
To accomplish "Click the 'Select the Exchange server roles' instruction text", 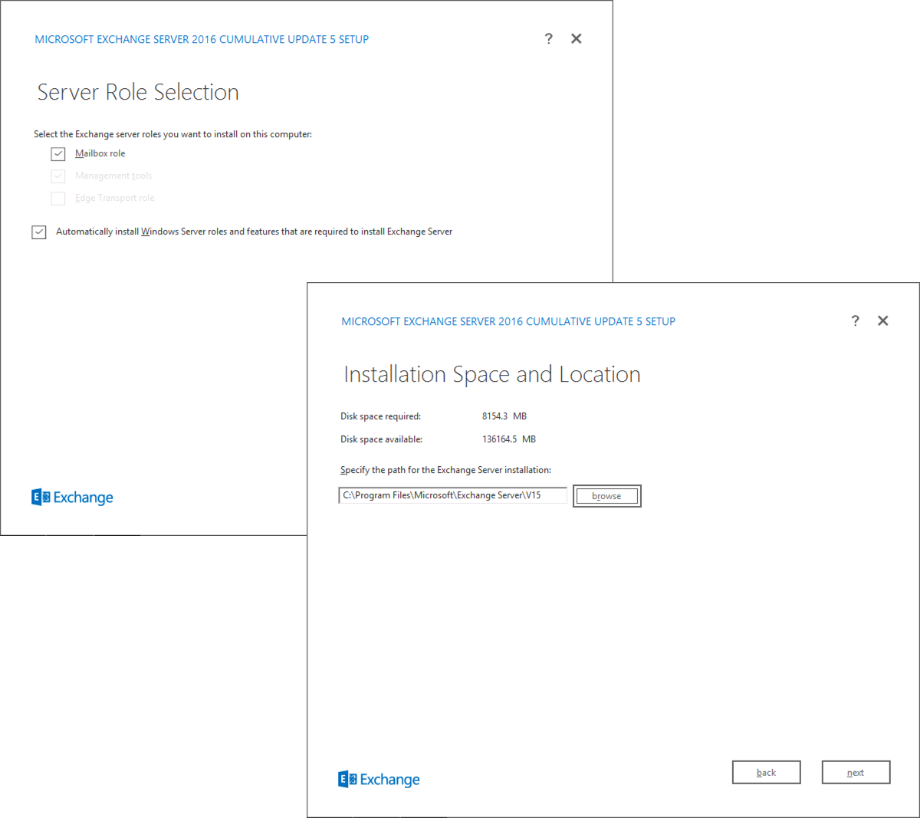I will coord(172,134).
